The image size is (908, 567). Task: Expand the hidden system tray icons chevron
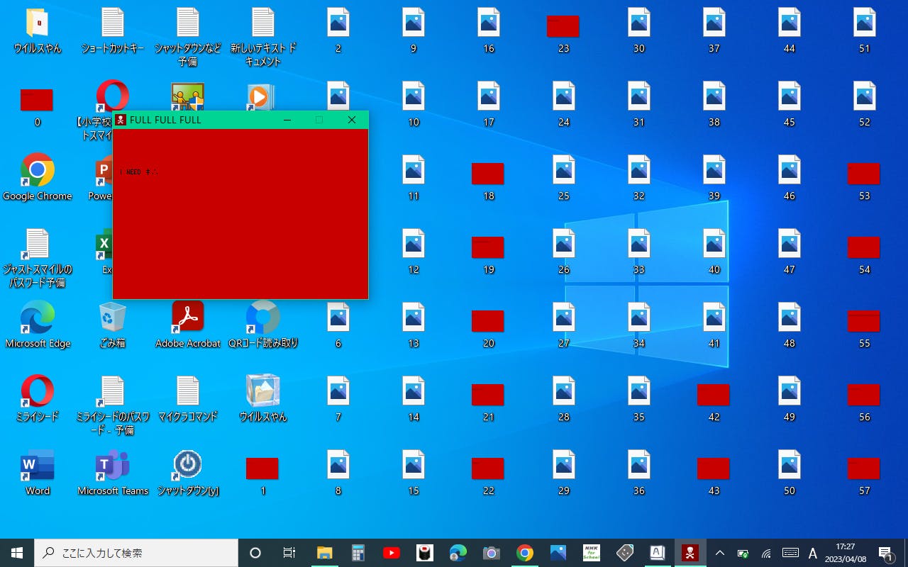(719, 553)
